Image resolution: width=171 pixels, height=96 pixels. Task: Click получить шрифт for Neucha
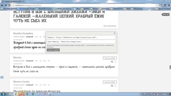click(110, 58)
